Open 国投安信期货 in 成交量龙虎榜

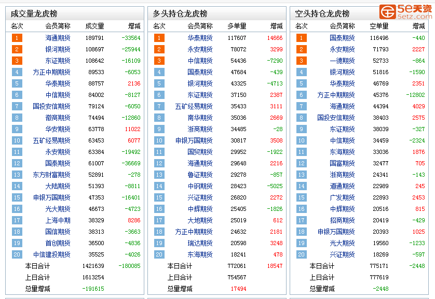(51, 106)
